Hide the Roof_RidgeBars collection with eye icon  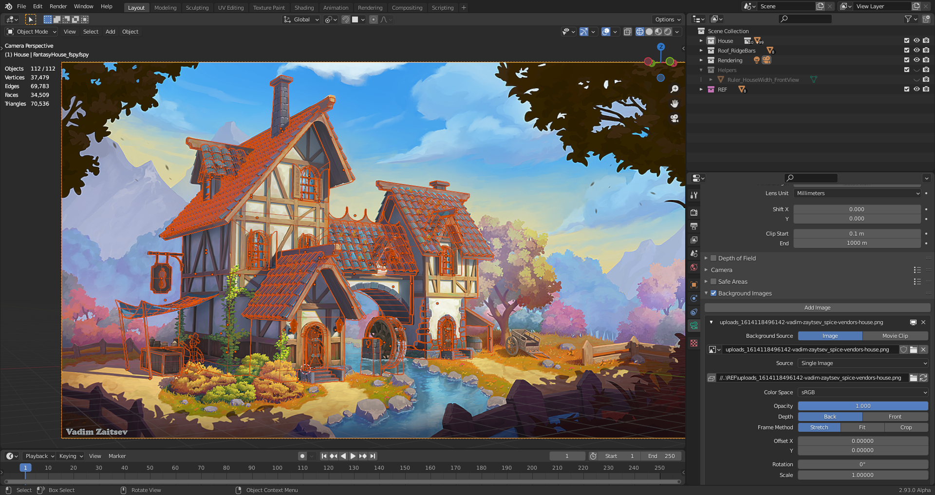tap(916, 51)
